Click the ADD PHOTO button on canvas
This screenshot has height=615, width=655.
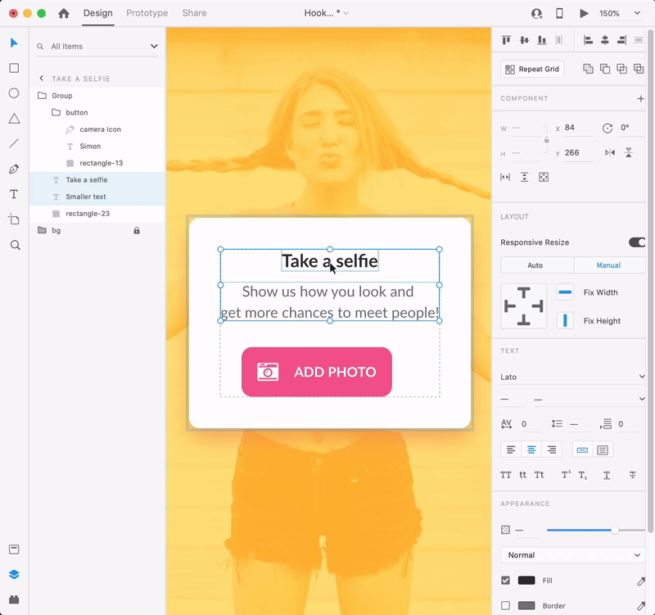(317, 372)
